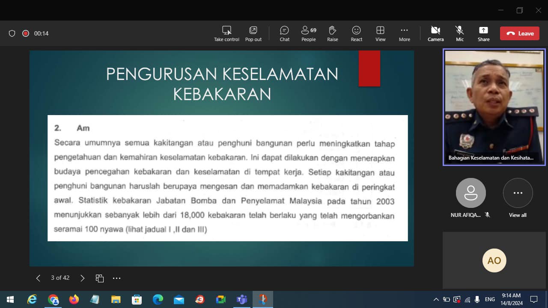Image resolution: width=548 pixels, height=308 pixels.
Task: Pop out the shared content
Action: point(253,33)
